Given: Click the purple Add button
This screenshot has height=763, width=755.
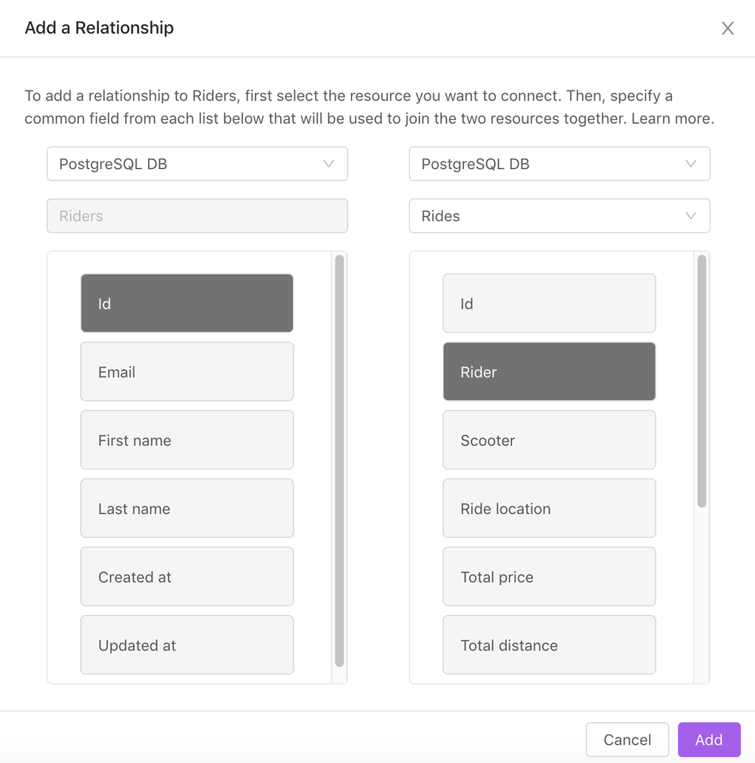Looking at the screenshot, I should point(708,740).
